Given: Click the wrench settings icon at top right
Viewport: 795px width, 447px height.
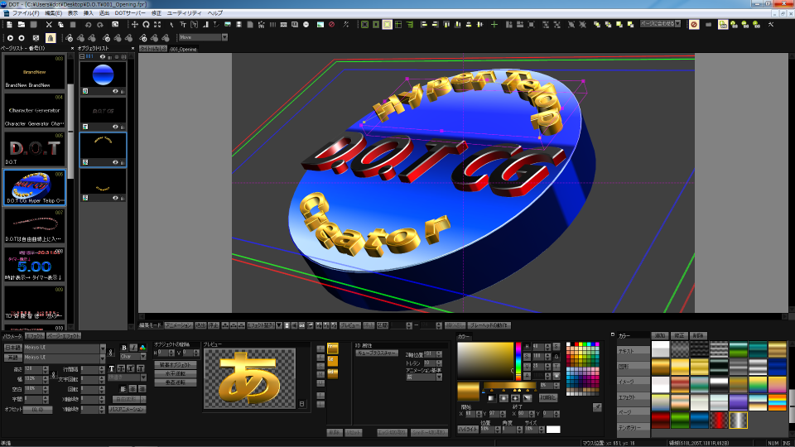Looking at the screenshot, I should click(x=771, y=24).
